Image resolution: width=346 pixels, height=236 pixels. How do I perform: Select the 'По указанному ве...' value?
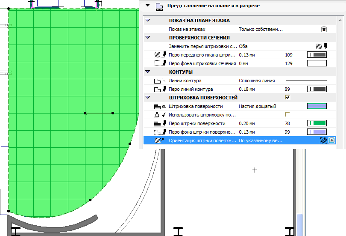click(261, 140)
